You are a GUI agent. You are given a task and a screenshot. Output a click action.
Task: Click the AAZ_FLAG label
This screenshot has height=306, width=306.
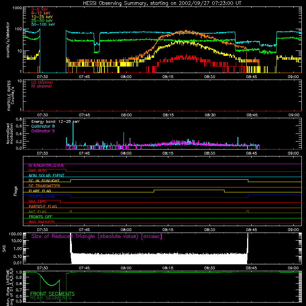[x=37, y=212]
